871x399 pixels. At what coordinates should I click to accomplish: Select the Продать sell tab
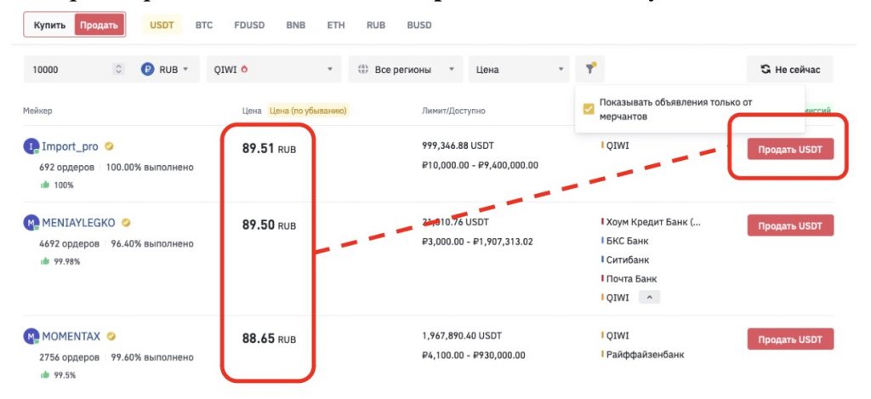[x=99, y=25]
